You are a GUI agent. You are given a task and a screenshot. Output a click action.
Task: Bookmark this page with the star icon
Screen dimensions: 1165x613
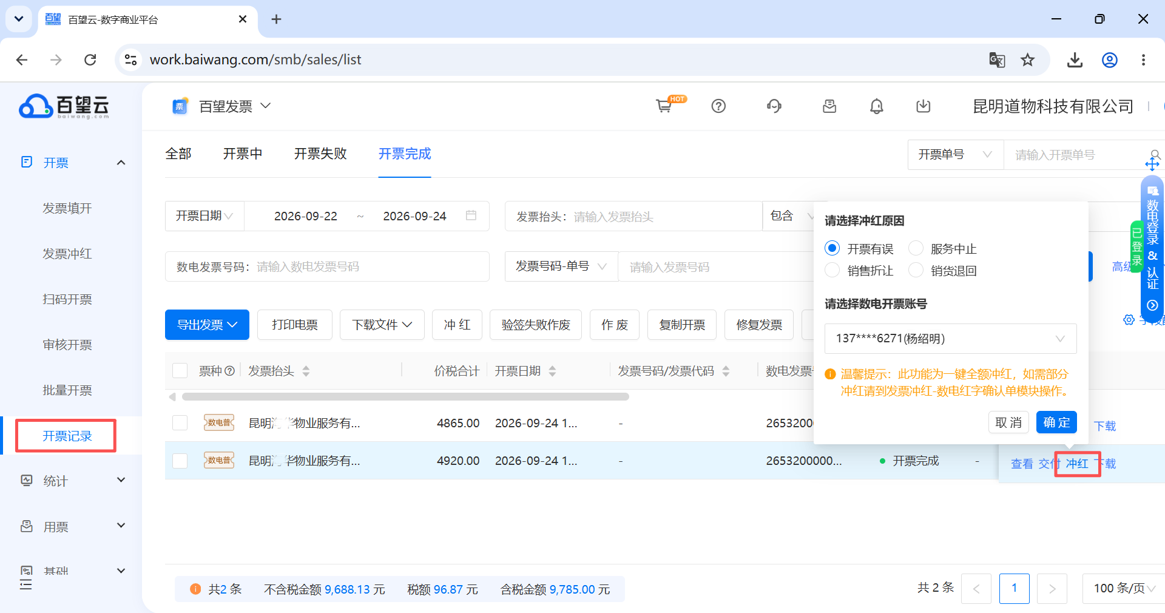(1027, 59)
